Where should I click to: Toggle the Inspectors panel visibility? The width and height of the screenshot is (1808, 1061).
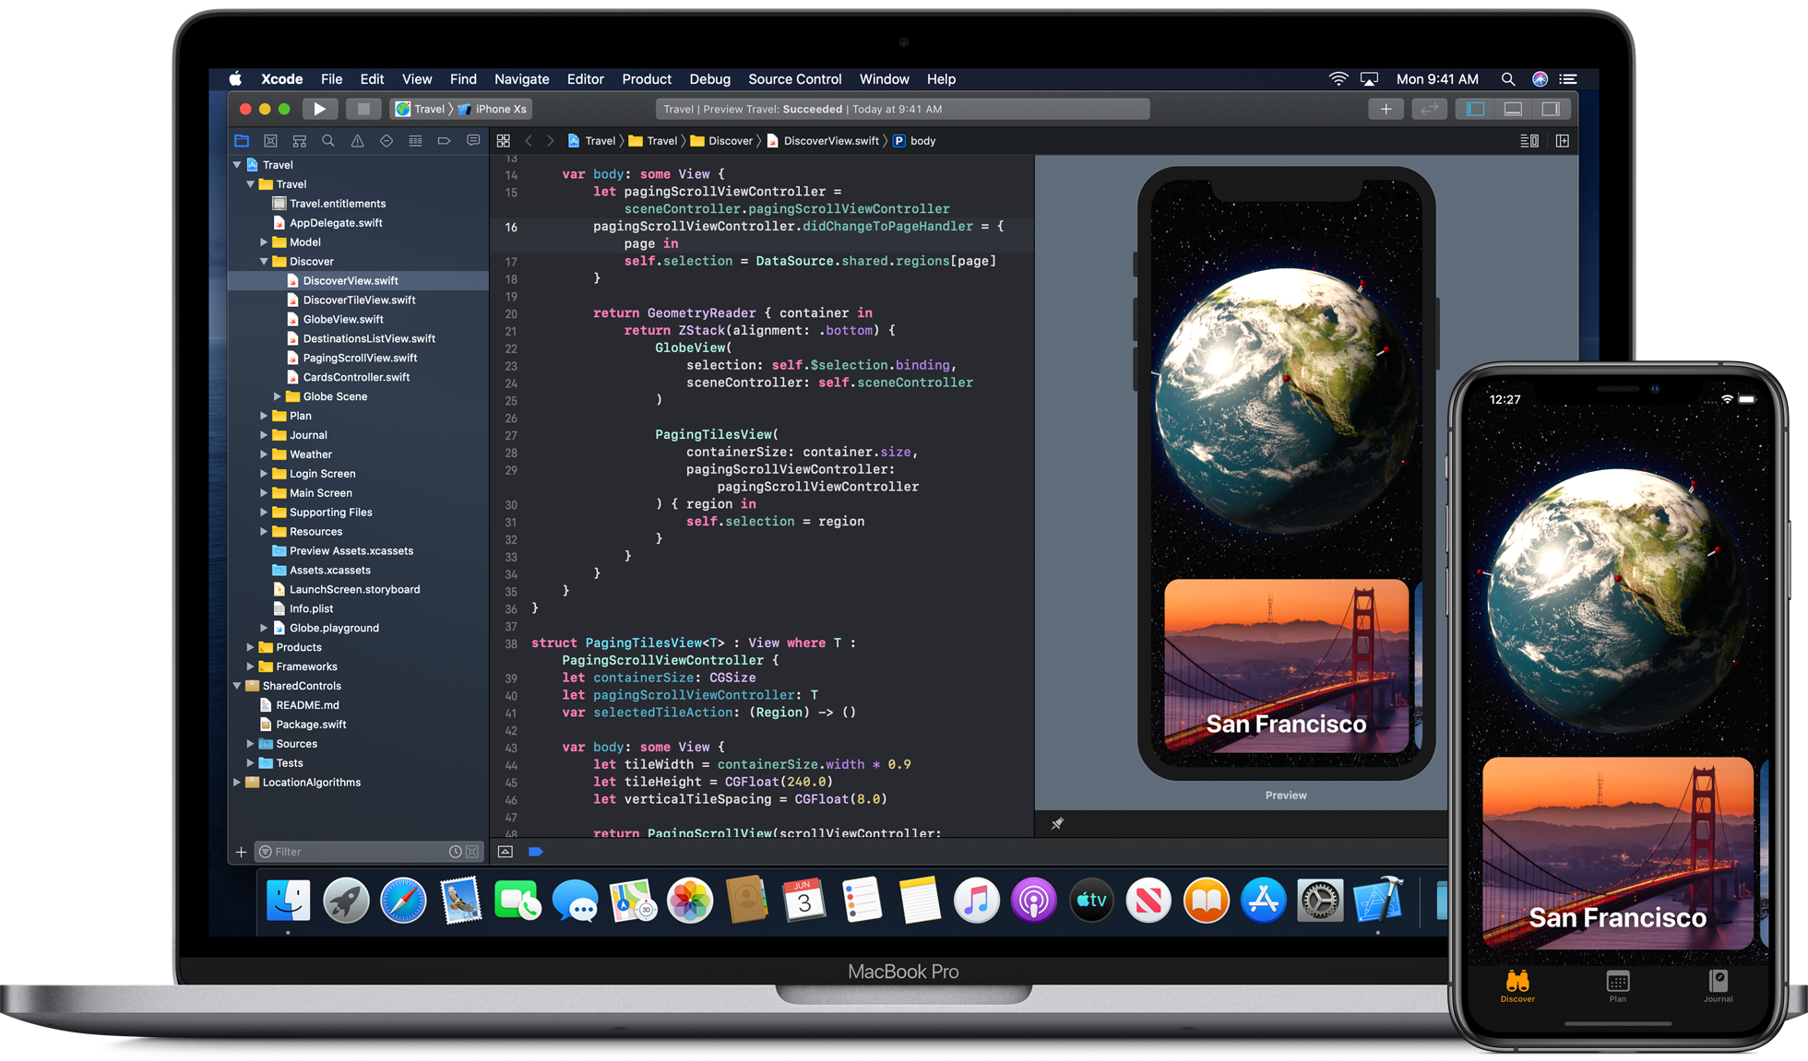(x=1551, y=109)
